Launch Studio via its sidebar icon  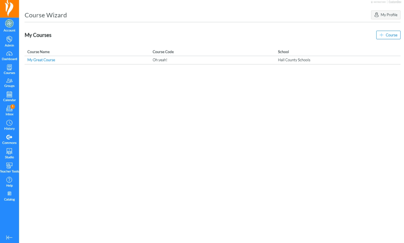click(9, 152)
